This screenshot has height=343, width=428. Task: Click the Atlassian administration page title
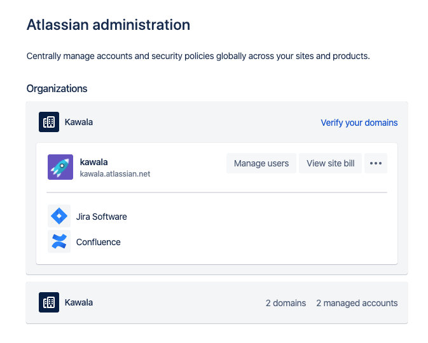(108, 25)
